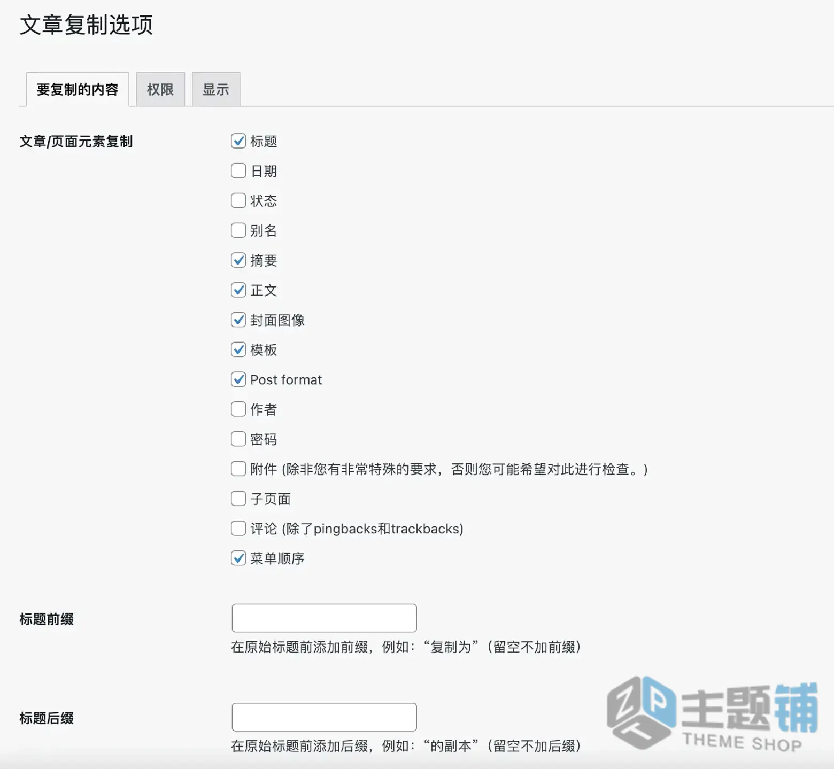
Task: Disable the 封面图像 checkbox
Action: click(238, 320)
